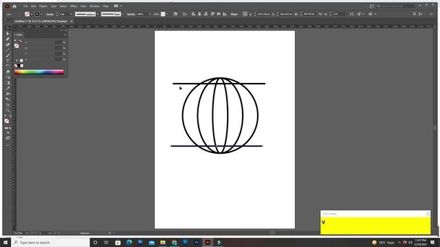Open the Recolor Artwork icon in control bar
Image resolution: width=440 pixels, height=247 pixels.
[175, 14]
